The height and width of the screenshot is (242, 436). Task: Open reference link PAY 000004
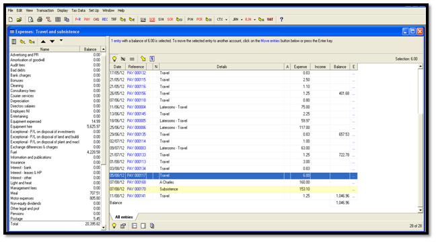(x=136, y=108)
